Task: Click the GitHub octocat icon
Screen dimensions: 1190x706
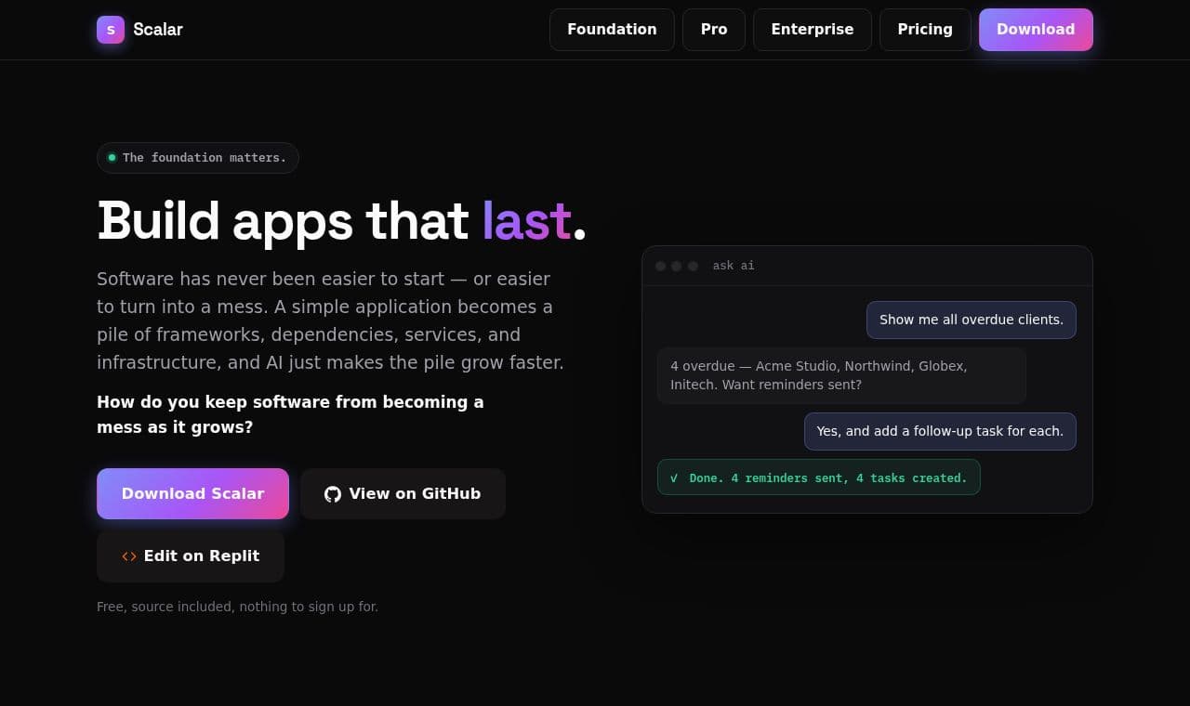Action: (x=333, y=494)
